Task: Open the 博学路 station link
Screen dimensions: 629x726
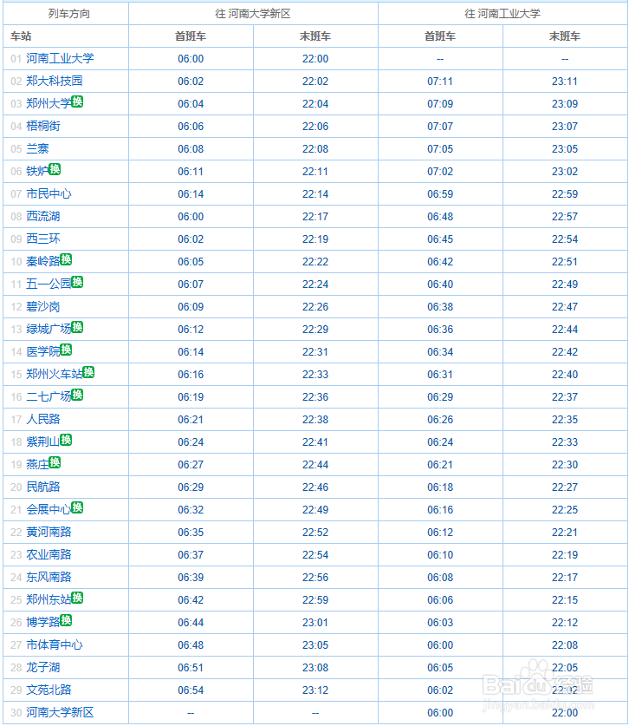Action: click(x=43, y=622)
